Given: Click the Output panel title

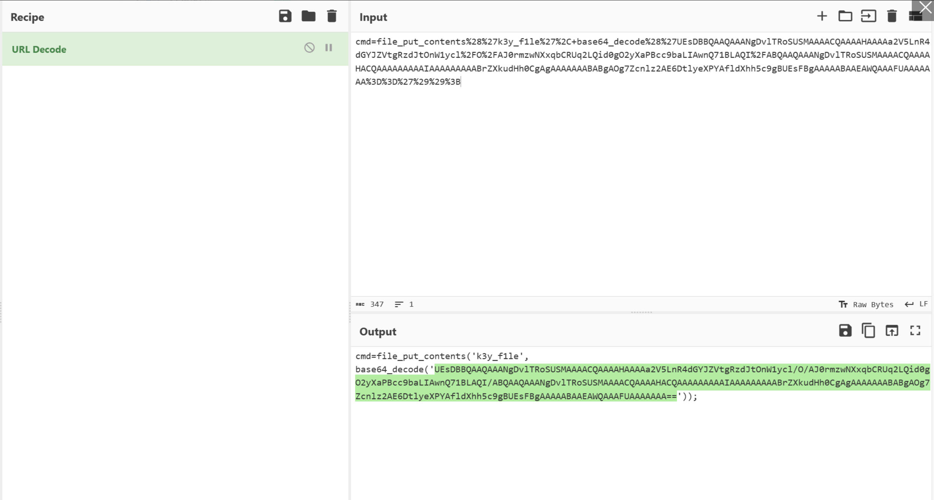Looking at the screenshot, I should tap(378, 332).
